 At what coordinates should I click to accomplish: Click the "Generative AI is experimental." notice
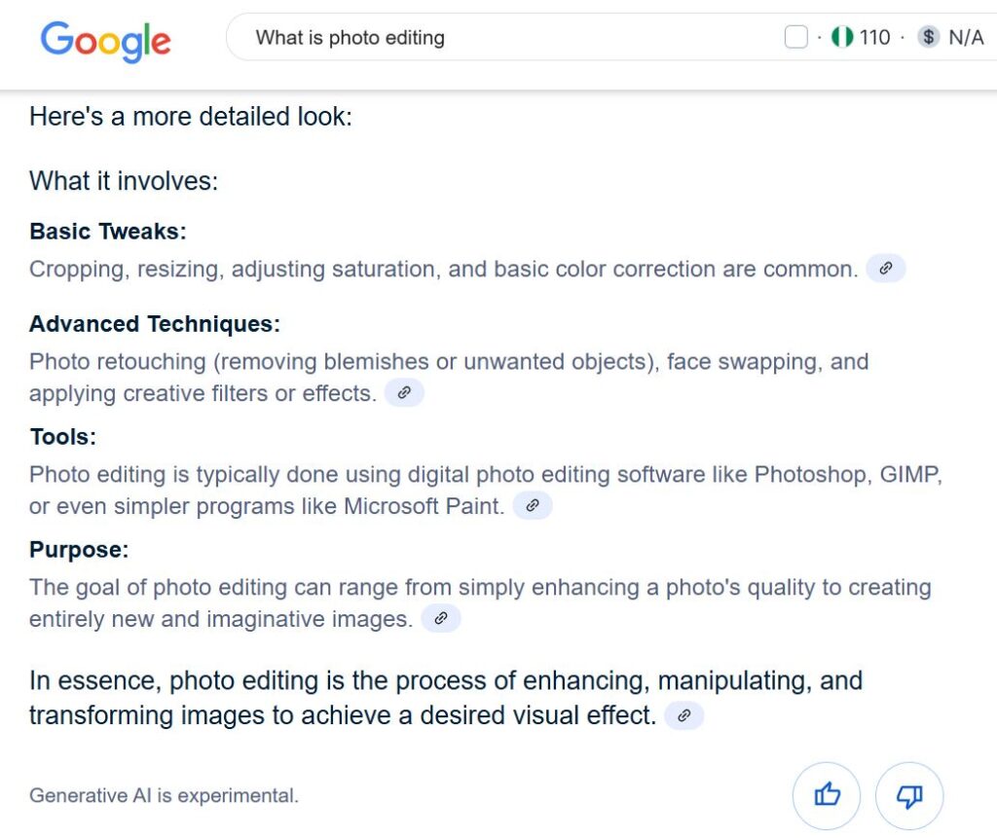point(164,795)
